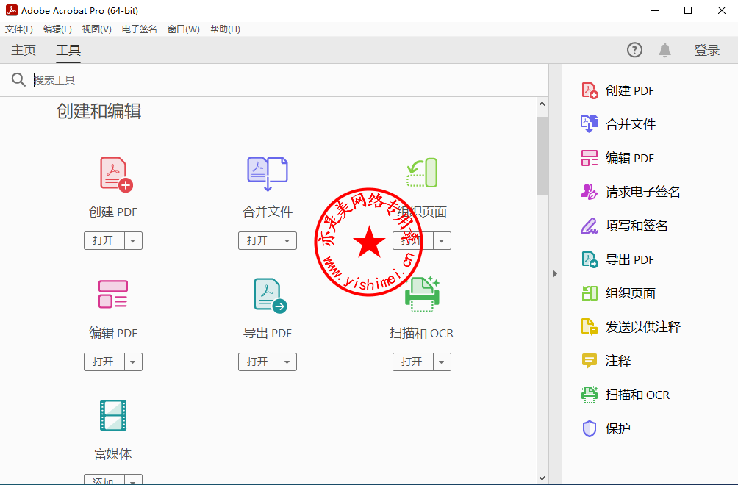
Task: Click 打开 button under 创建 PDF
Action: tap(104, 241)
